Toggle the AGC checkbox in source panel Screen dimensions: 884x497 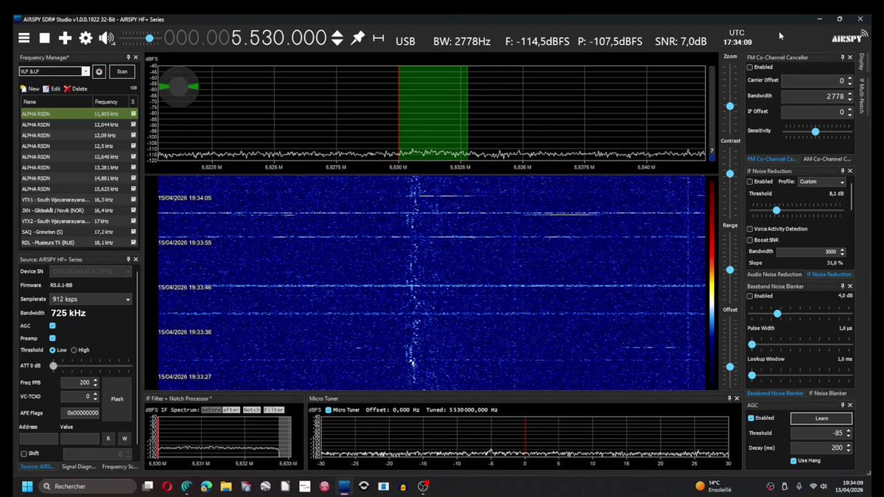pos(52,325)
